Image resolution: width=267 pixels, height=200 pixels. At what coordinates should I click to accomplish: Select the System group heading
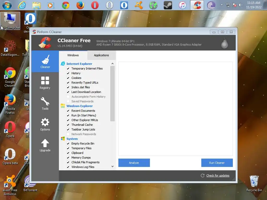72,139
